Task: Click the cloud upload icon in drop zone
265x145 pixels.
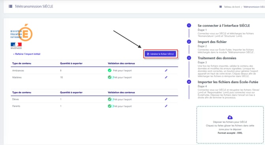Action: 230,117
